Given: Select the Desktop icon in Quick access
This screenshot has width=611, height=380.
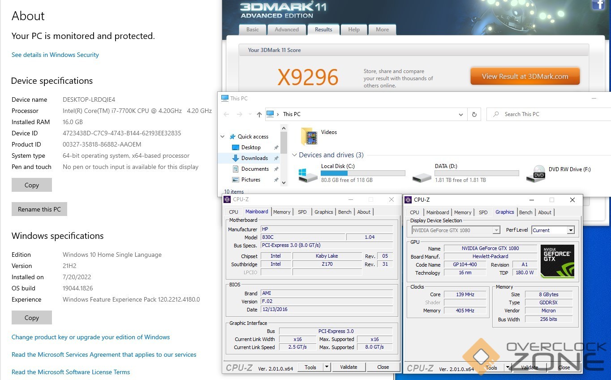Looking at the screenshot, I should pos(236,147).
